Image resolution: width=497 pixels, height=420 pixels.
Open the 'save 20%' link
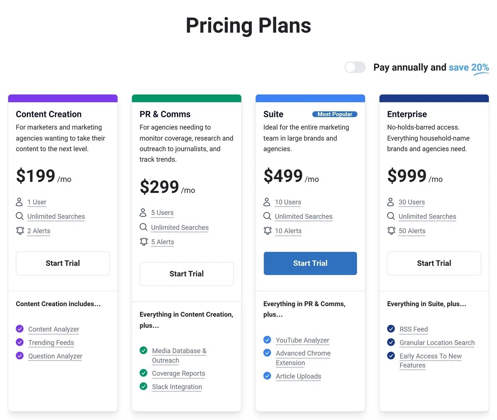[x=469, y=68]
